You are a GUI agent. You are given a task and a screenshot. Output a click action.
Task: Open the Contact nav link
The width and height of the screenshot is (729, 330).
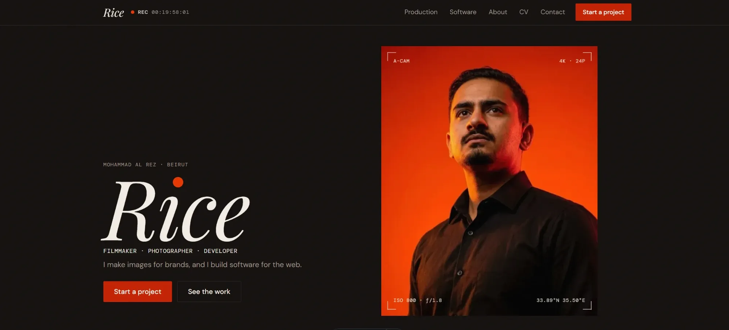pyautogui.click(x=553, y=12)
